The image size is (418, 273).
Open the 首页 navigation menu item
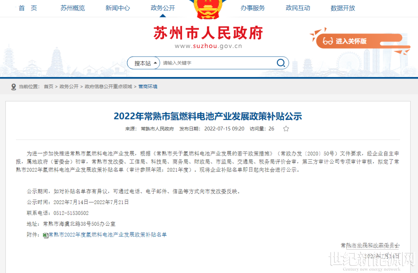click(28, 8)
